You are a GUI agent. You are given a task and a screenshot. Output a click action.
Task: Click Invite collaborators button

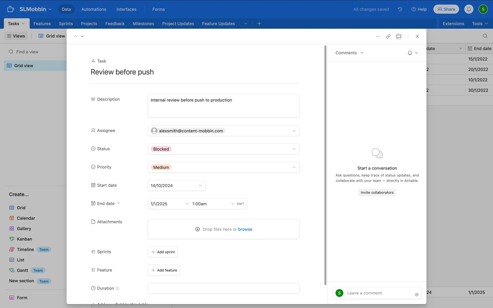(377, 192)
